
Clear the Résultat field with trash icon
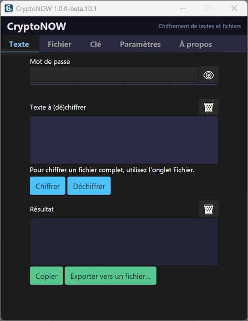(209, 209)
